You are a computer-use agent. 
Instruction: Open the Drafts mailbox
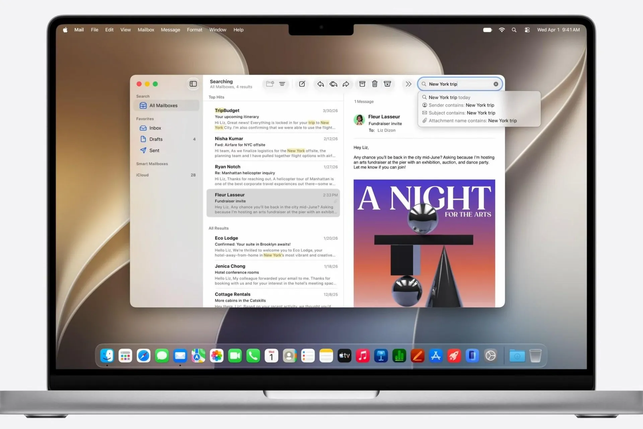click(166, 139)
